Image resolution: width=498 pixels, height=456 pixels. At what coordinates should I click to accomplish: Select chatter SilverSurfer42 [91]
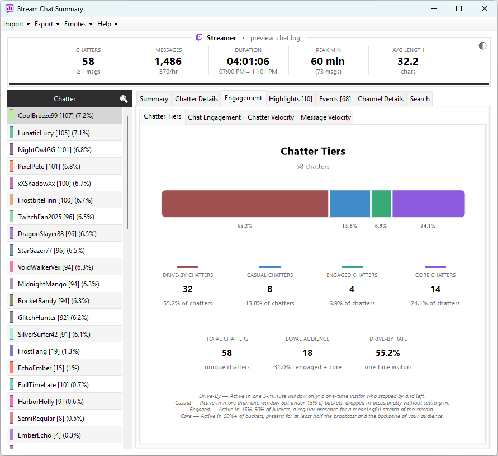click(65, 335)
